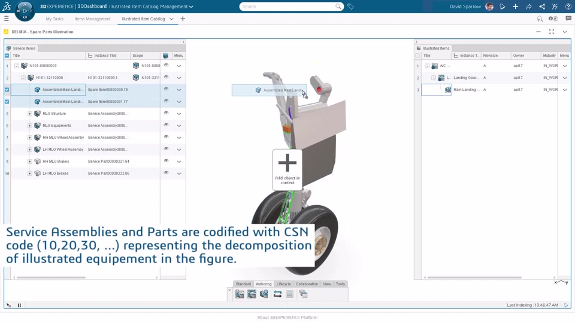This screenshot has height=323, width=575.
Task: Expand the RH MLG Brakes node
Action: 30,161
